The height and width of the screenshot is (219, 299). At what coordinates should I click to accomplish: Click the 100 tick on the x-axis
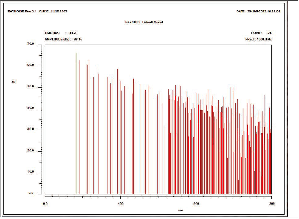(x=120, y=203)
